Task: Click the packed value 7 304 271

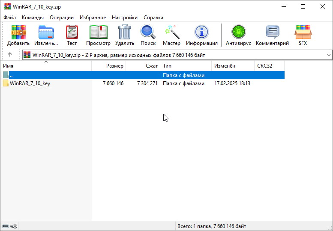Action: click(x=147, y=83)
